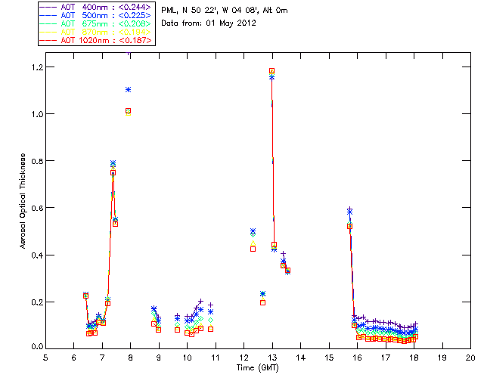Click the x-axis tick label 13
The width and height of the screenshot is (484, 387).
(x=272, y=358)
